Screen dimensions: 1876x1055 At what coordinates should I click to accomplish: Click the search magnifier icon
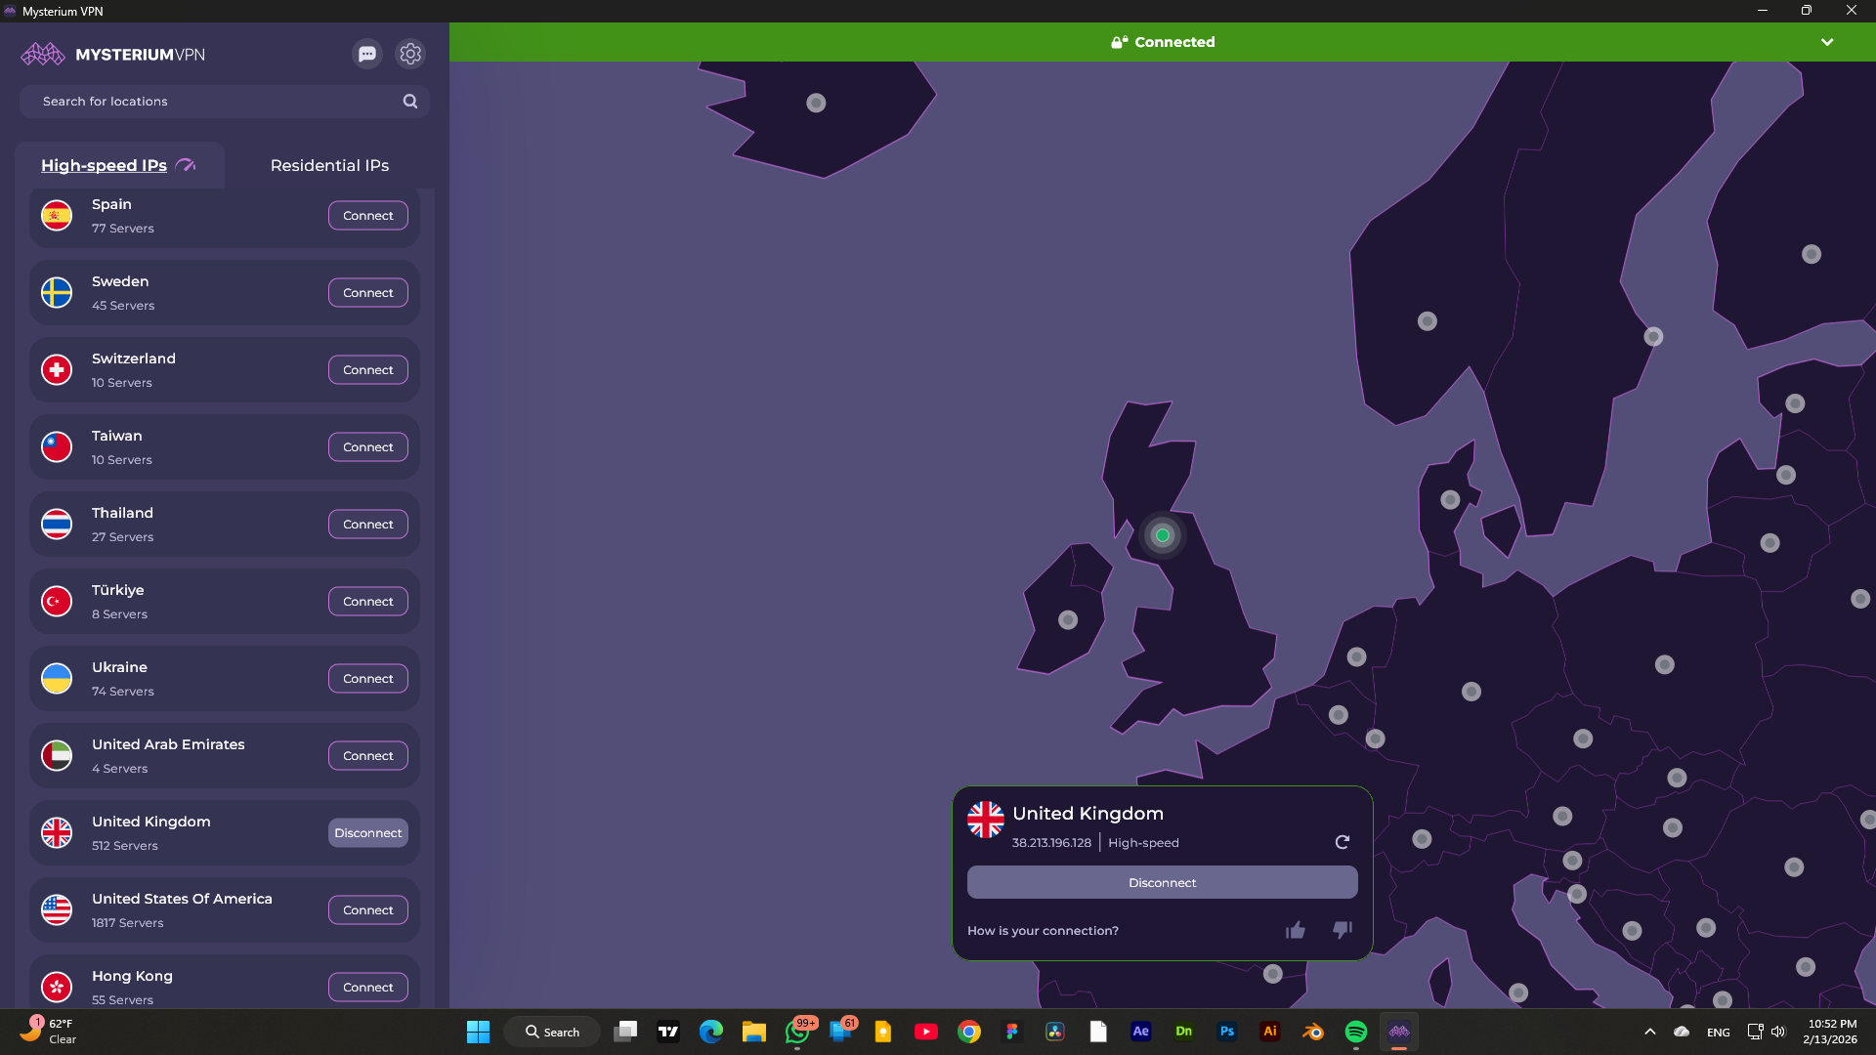coord(410,102)
